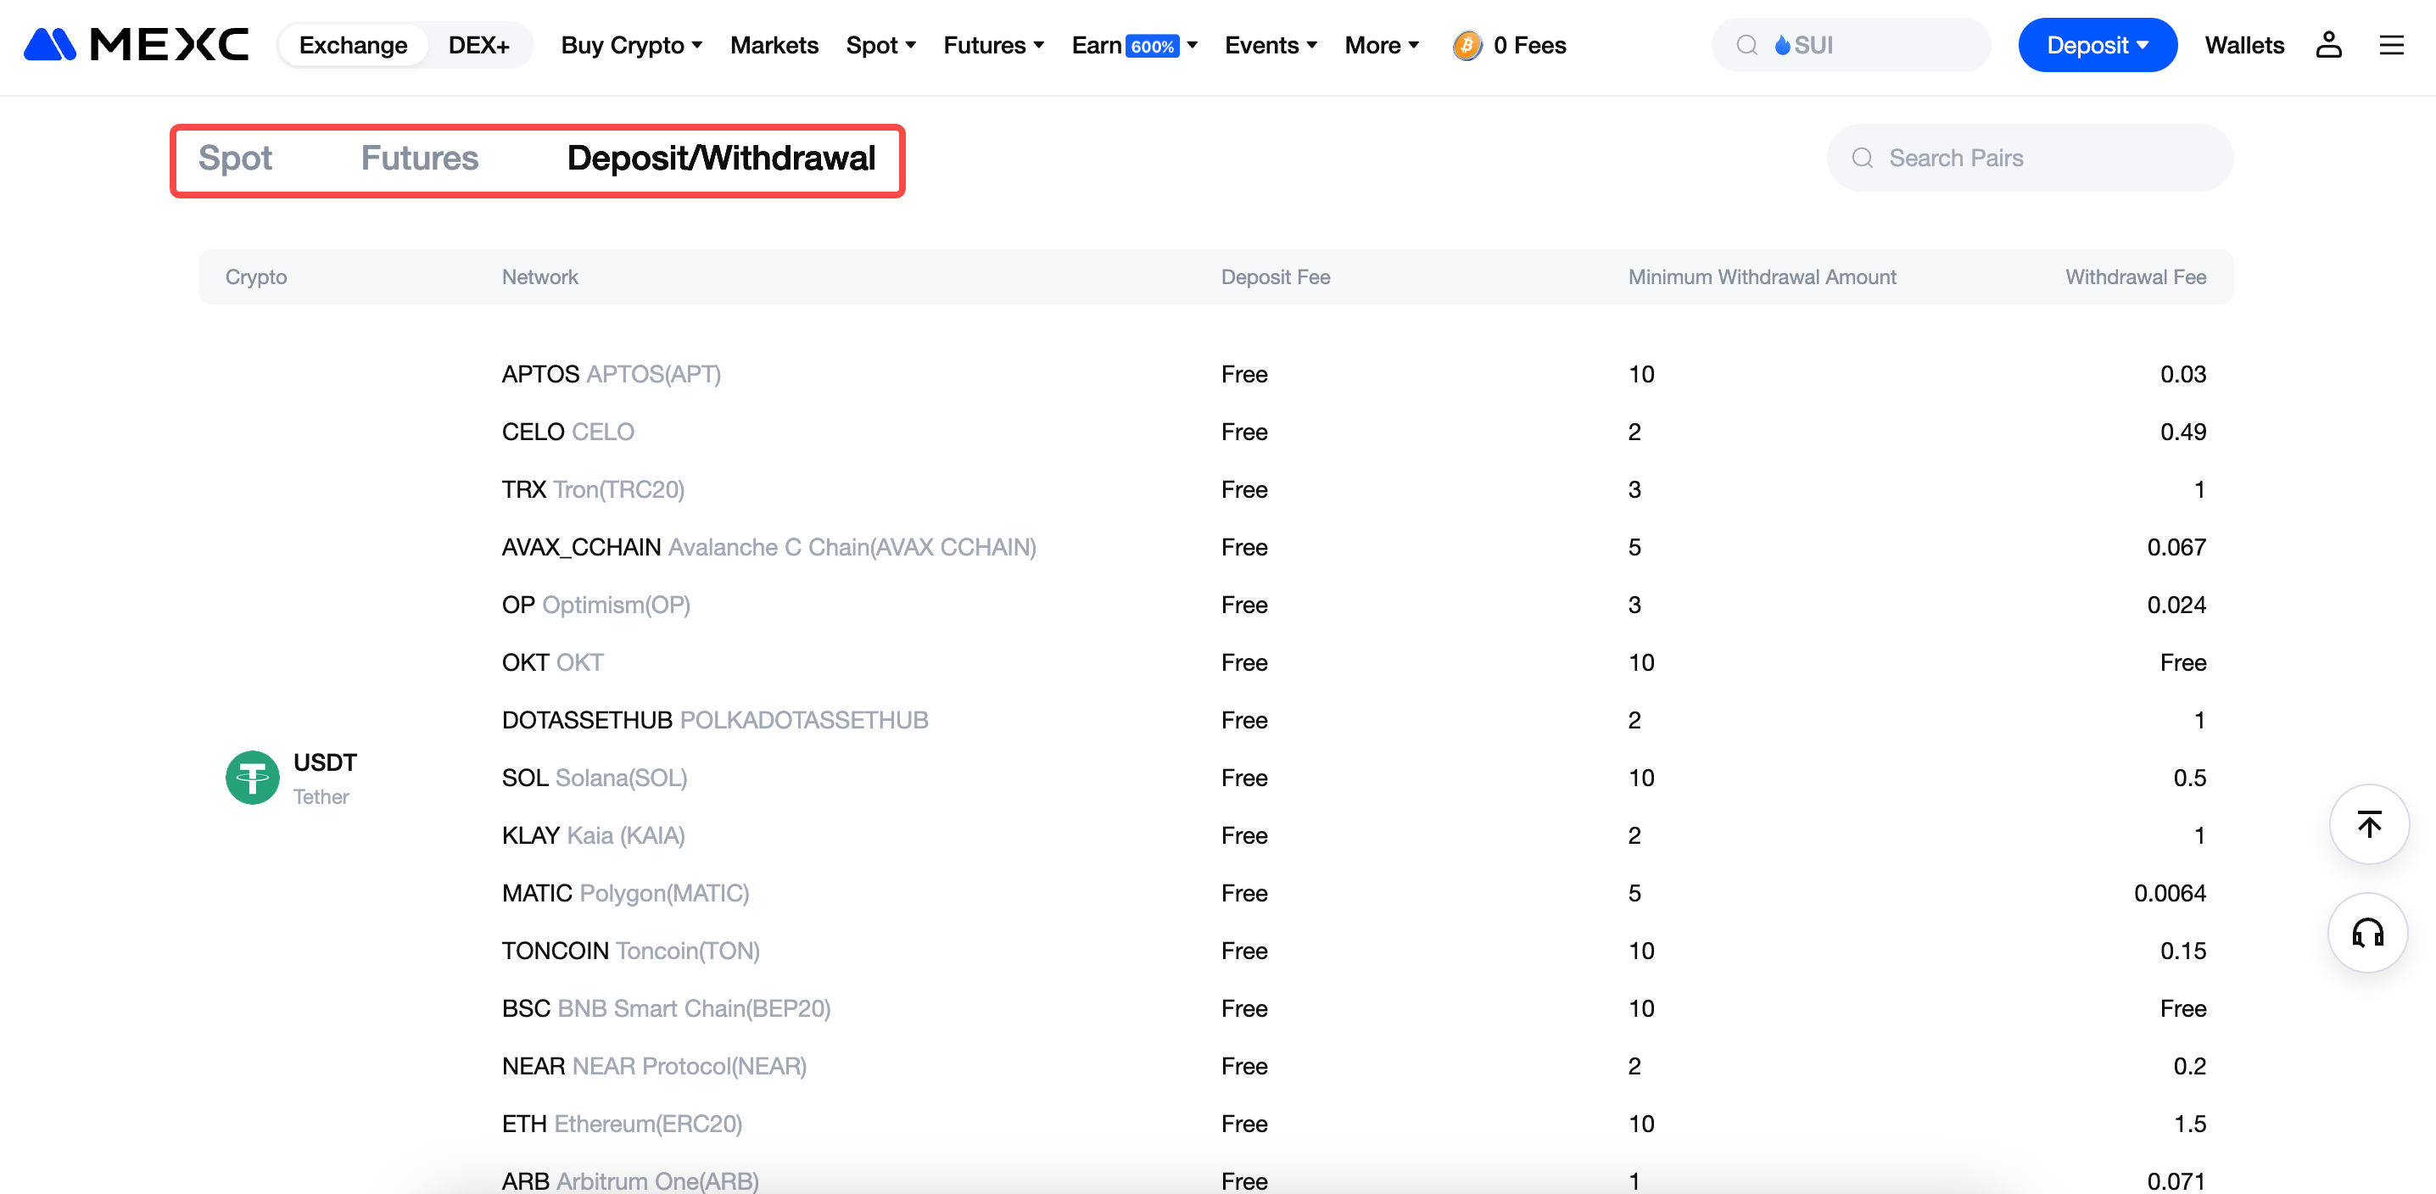Open the user profile icon
Screen dimensions: 2436x1194
[x=2327, y=44]
